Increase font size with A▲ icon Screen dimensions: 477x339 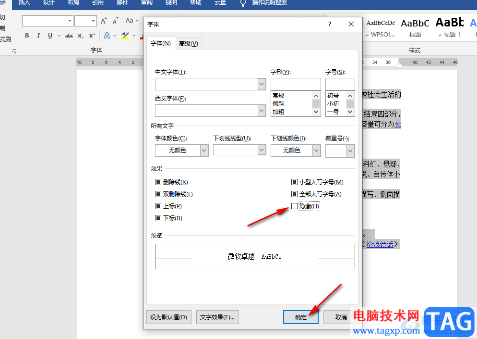(x=104, y=21)
